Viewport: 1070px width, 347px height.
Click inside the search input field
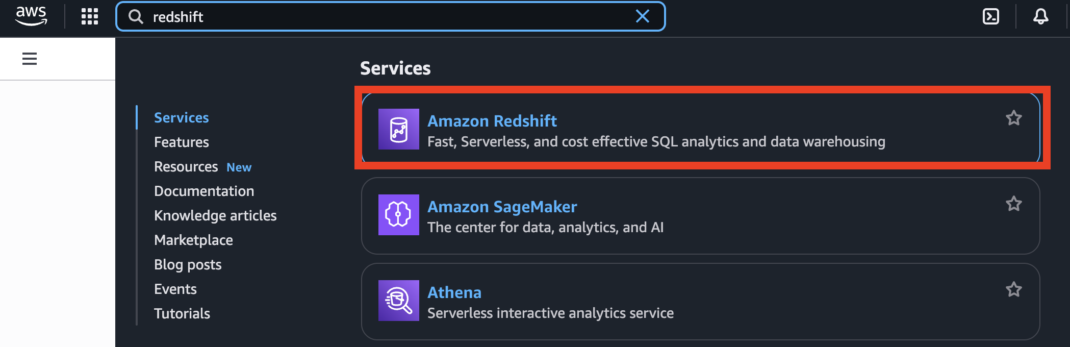357,17
